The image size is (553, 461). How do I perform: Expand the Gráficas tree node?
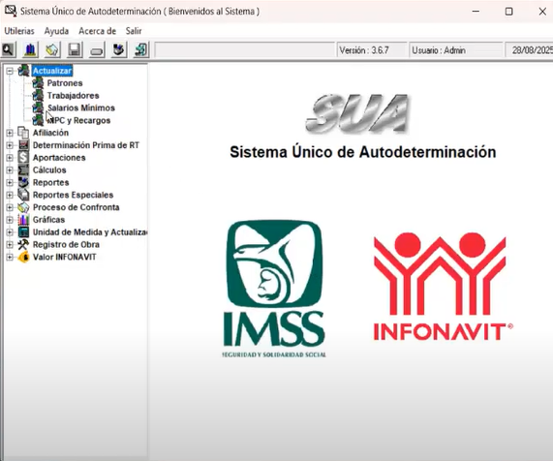click(x=10, y=220)
